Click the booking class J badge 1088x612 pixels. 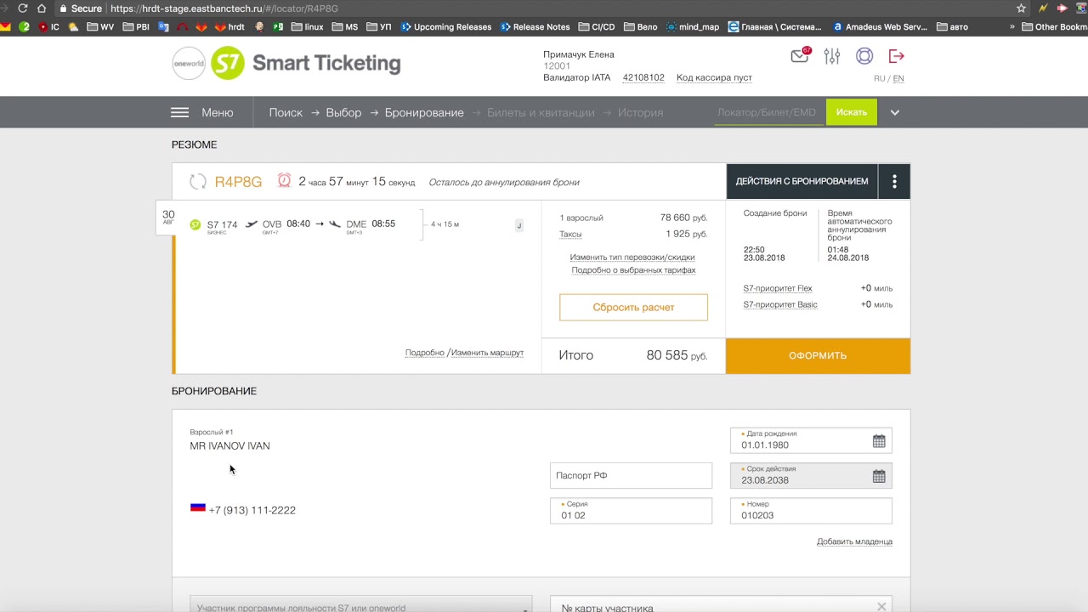pos(518,225)
